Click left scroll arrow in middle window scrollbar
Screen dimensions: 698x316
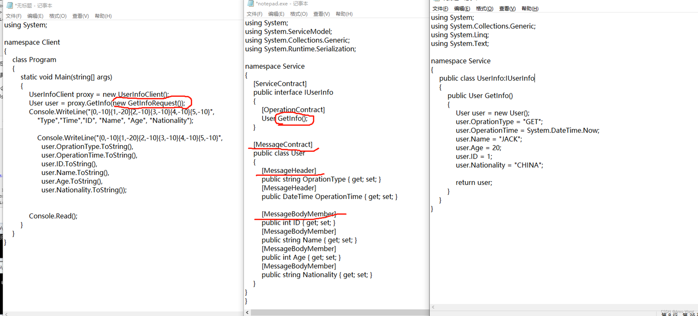point(247,313)
